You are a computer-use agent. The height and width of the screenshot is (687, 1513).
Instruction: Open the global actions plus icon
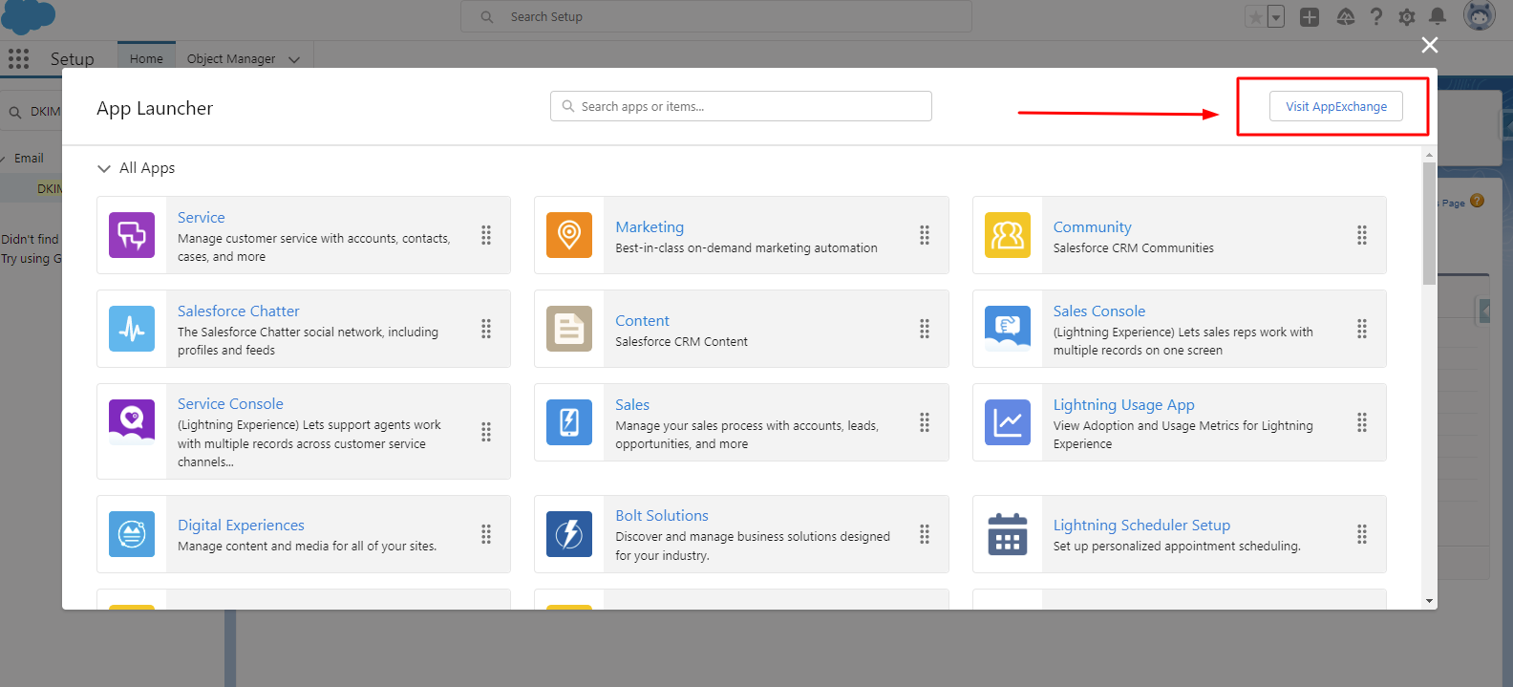pos(1310,16)
